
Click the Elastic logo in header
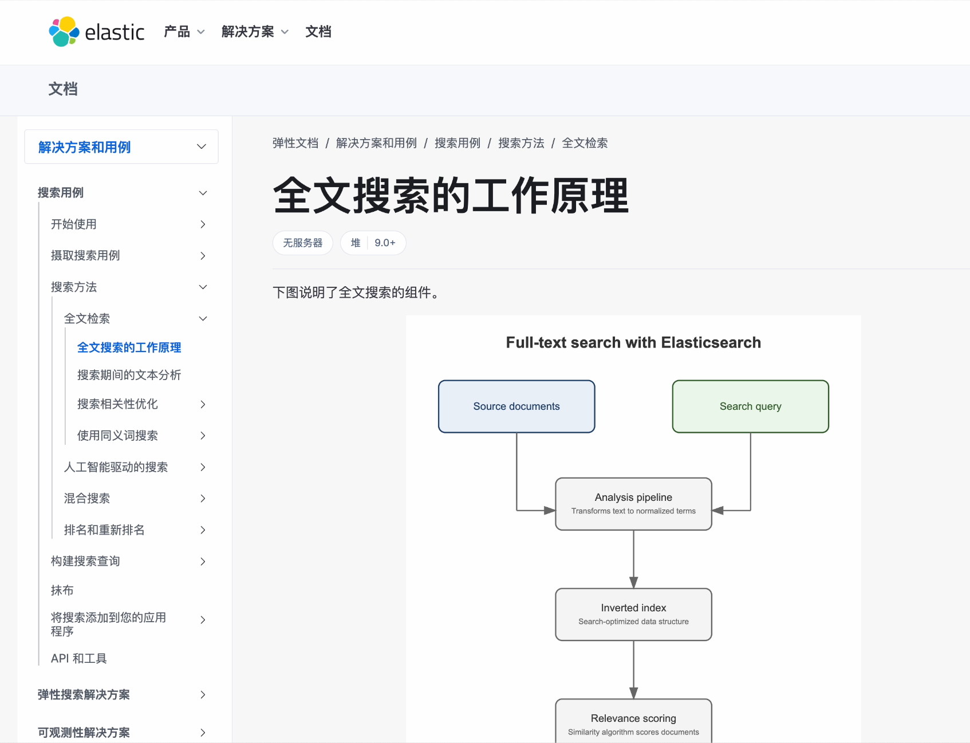pos(97,32)
